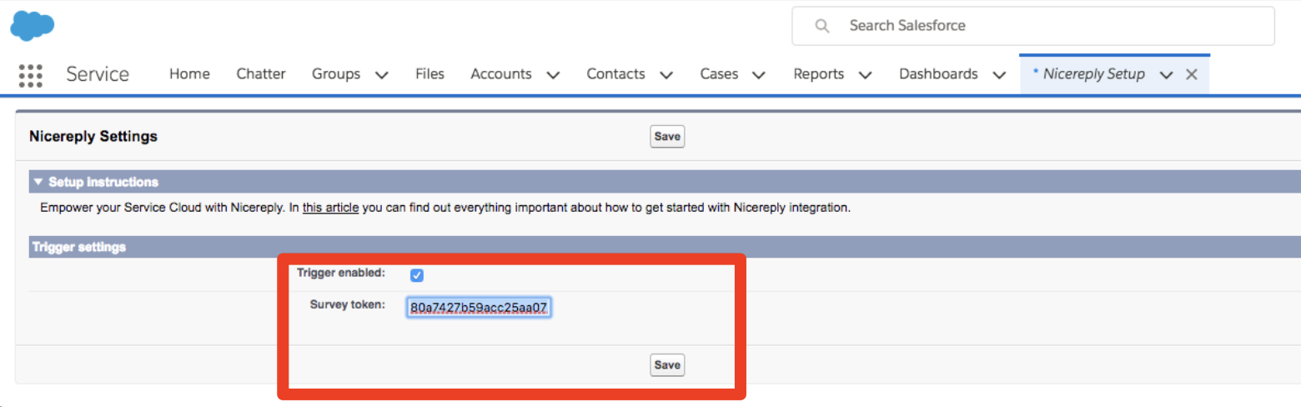Open the Contacts dropdown arrow

click(666, 75)
